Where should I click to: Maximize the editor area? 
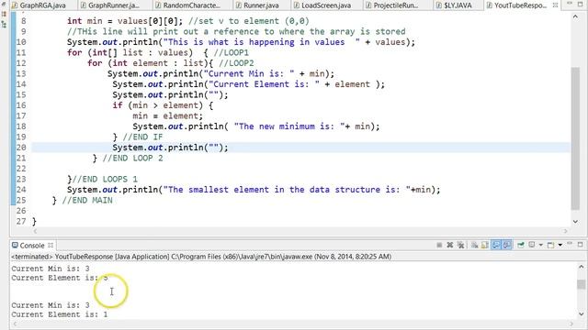click(580, 4)
